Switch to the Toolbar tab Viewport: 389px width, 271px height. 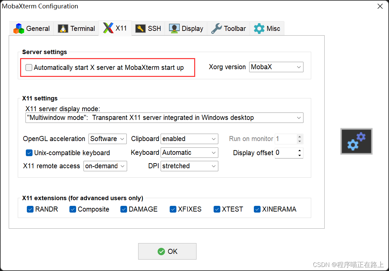coord(228,29)
